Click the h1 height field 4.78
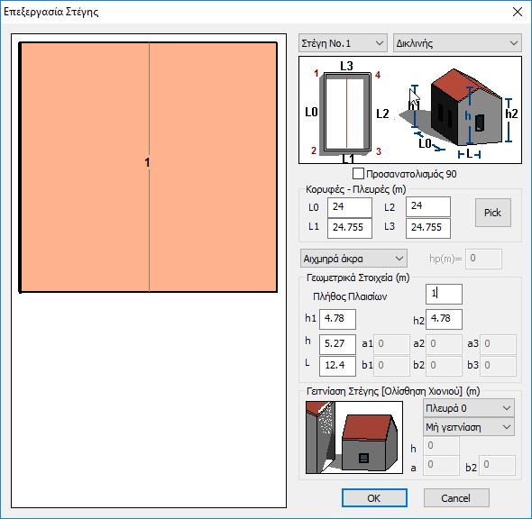Screen dimensions: 532x519 click(x=337, y=319)
